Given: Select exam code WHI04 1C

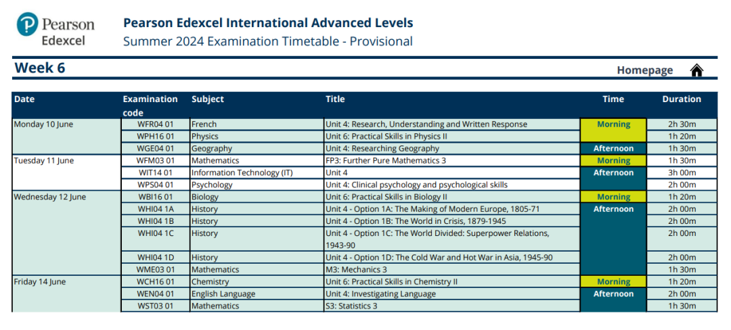Looking at the screenshot, I should (x=155, y=239).
